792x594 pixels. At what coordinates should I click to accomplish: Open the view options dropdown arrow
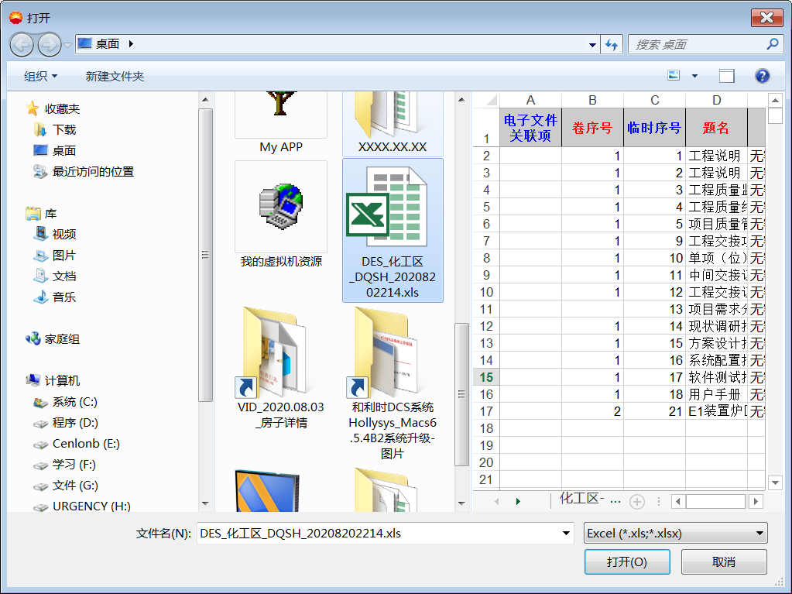[693, 76]
